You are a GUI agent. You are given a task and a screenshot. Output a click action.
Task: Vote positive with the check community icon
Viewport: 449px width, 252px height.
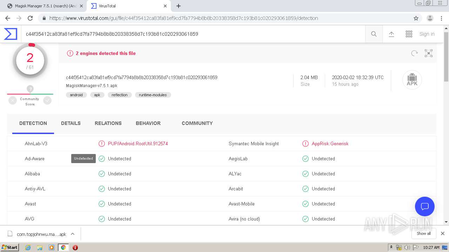pos(47,101)
